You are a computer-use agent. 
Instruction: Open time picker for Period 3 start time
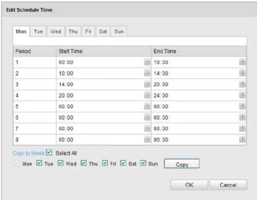[147, 84]
